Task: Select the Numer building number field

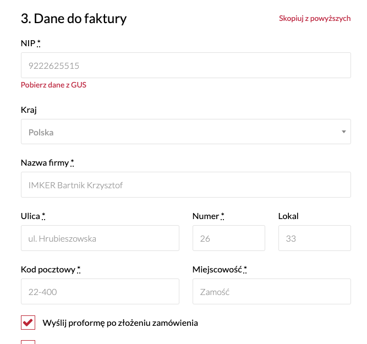Action: pyautogui.click(x=228, y=238)
